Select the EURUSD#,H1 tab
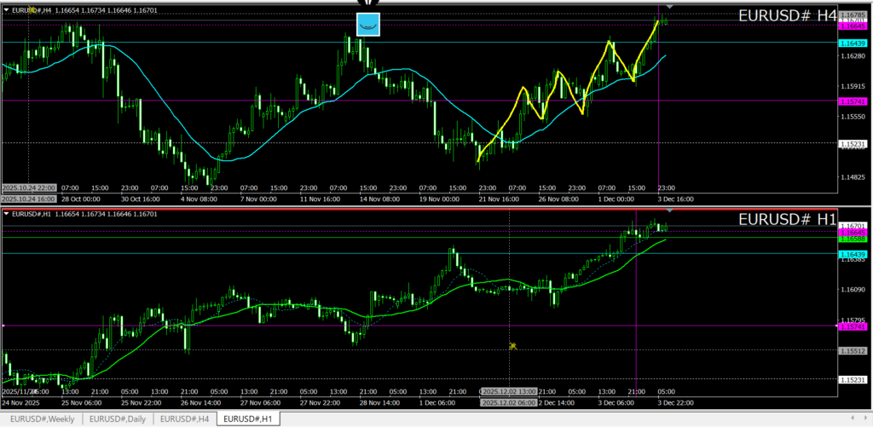The image size is (873, 427). click(x=248, y=418)
